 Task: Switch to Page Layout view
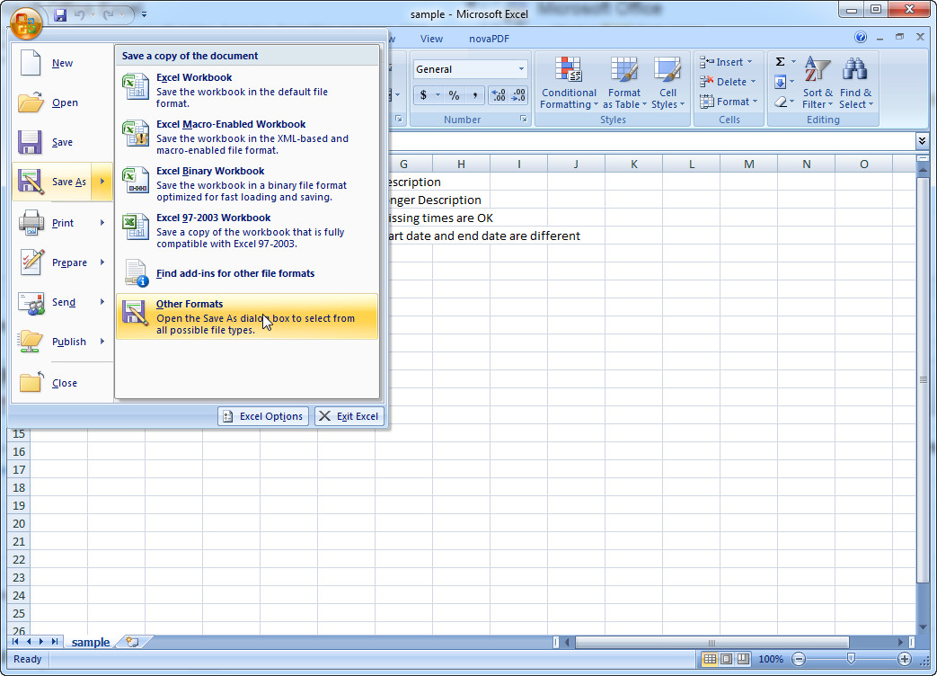[x=726, y=659]
